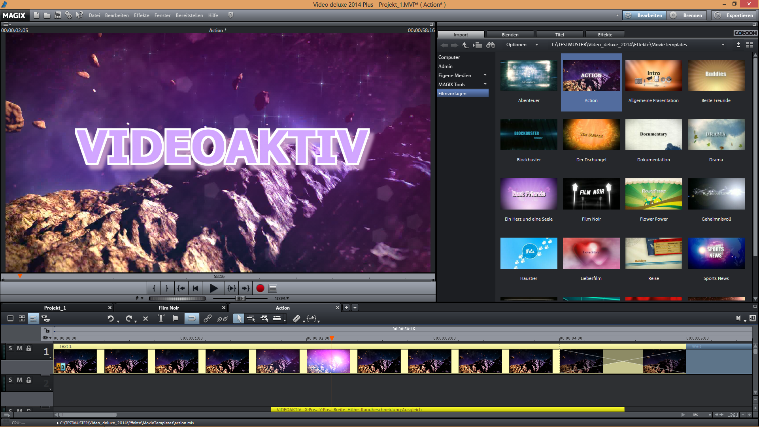Switch to the Blenden tab
The height and width of the screenshot is (427, 759).
(x=510, y=35)
